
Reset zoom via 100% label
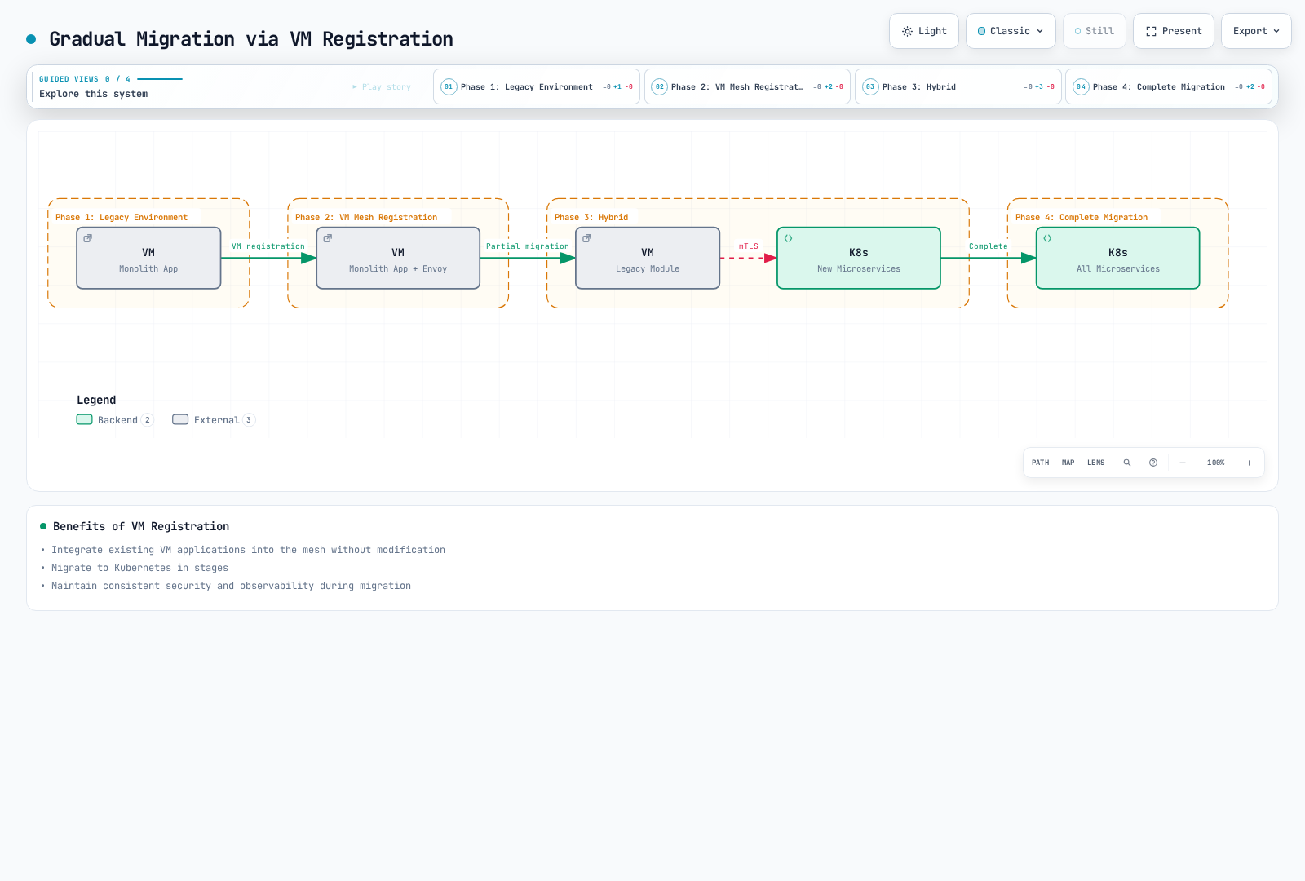[1216, 463]
